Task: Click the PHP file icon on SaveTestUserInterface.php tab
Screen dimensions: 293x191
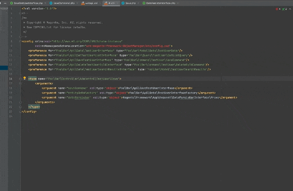Action: pos(12,3)
